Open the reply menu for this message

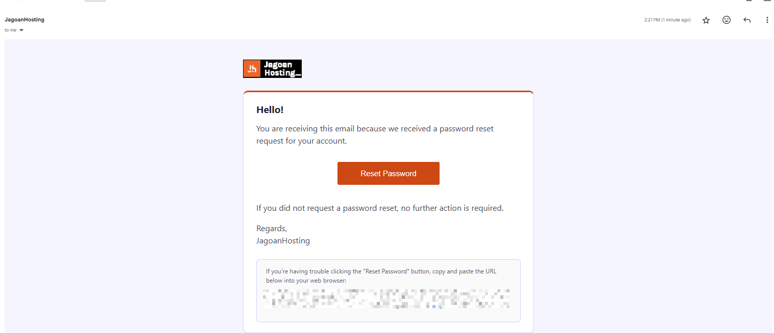coord(747,20)
